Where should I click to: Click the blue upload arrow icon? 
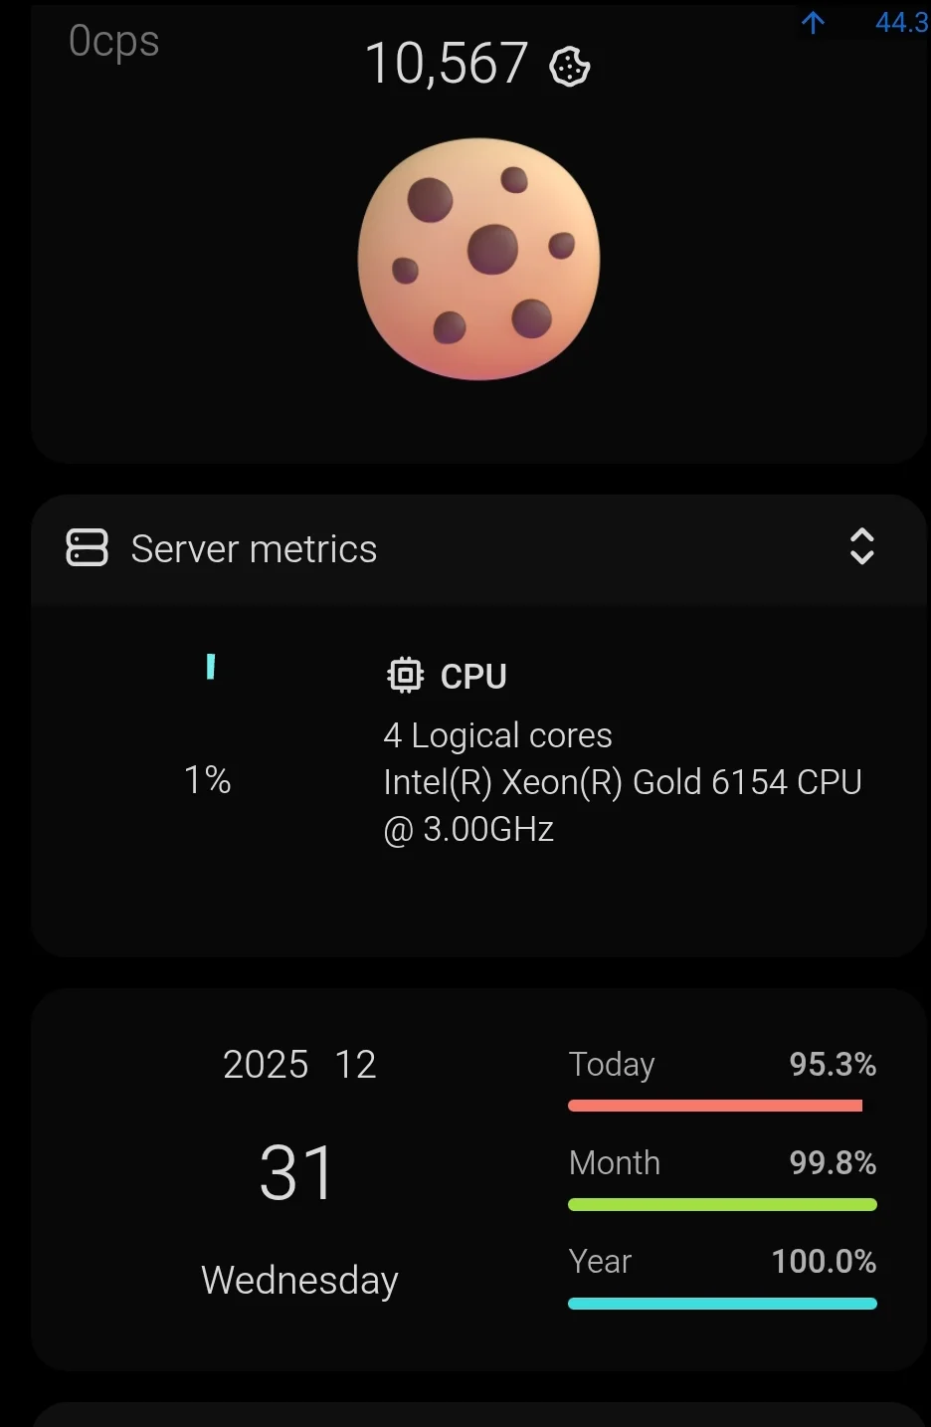(813, 23)
